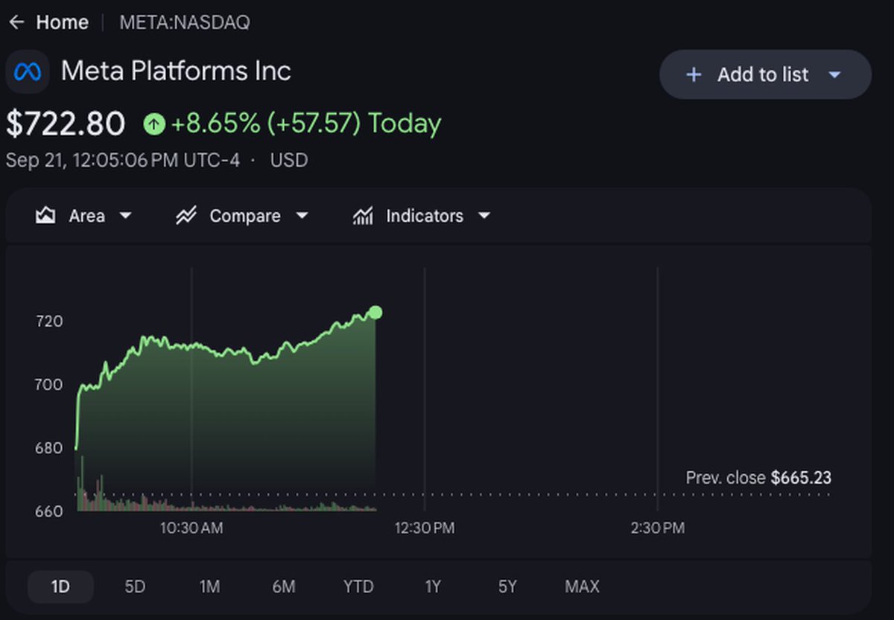This screenshot has width=894, height=620.
Task: Click the 700 price axis label
Action: [49, 385]
